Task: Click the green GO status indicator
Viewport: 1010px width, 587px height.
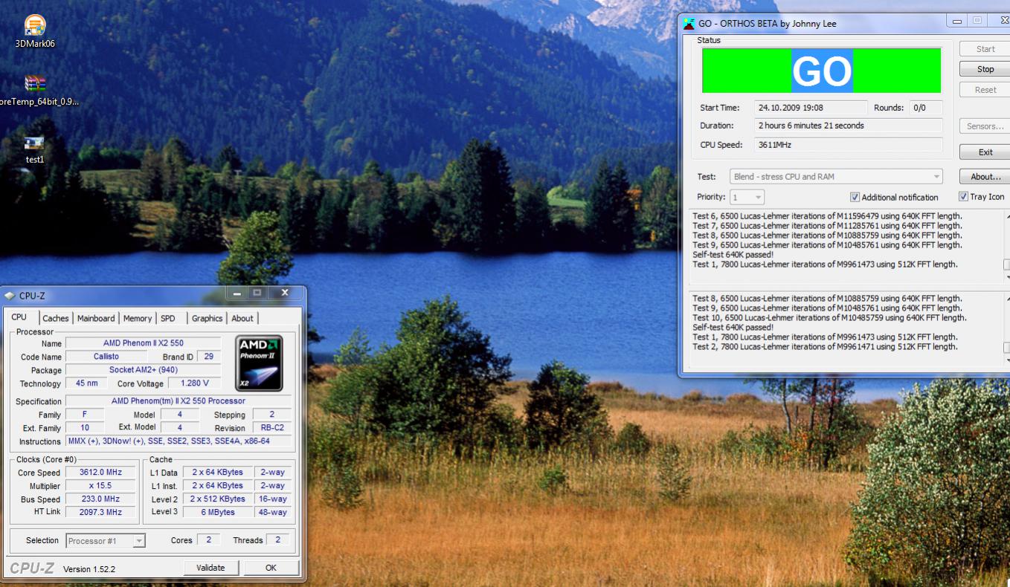Action: tap(821, 71)
